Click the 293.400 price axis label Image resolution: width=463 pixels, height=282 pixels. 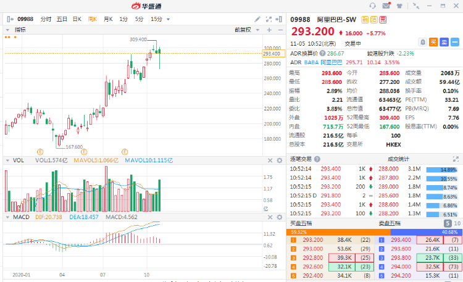[x=273, y=54]
